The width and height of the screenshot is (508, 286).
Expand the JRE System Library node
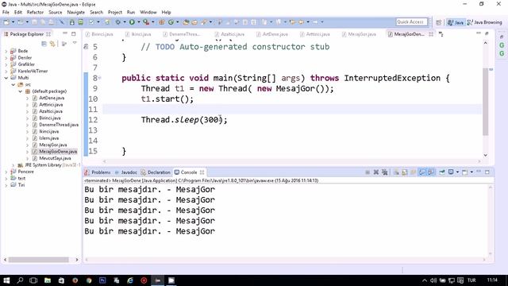(x=13, y=165)
